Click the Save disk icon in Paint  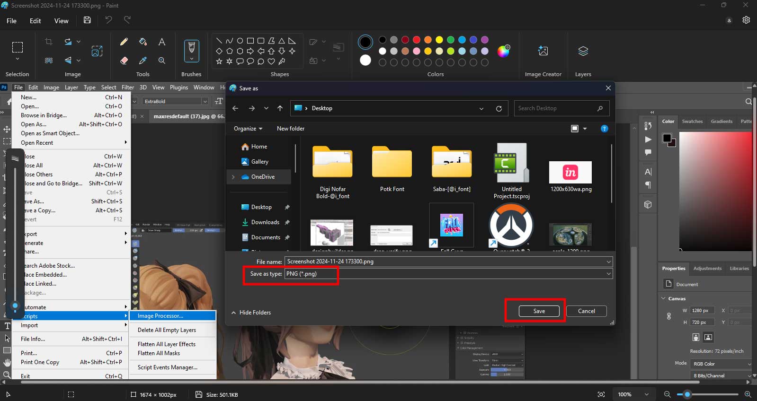(87, 20)
